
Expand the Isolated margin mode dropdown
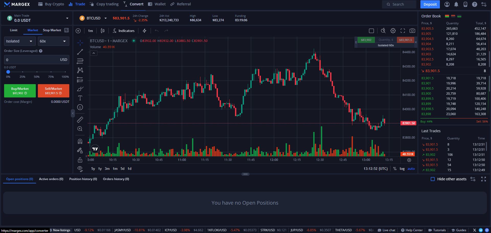19,41
